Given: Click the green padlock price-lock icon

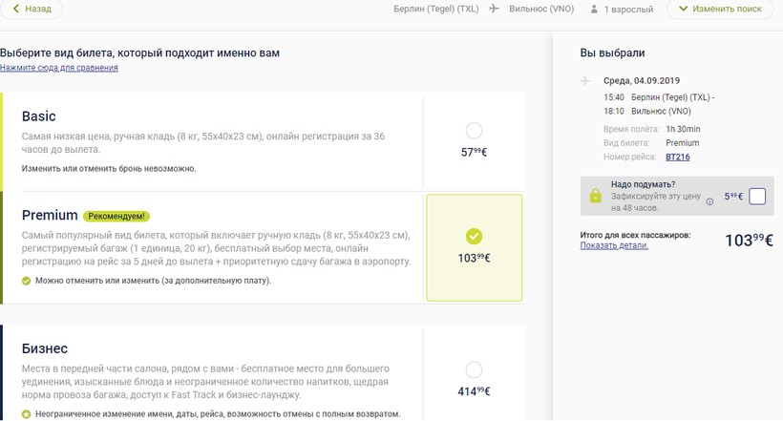Looking at the screenshot, I should coord(595,196).
